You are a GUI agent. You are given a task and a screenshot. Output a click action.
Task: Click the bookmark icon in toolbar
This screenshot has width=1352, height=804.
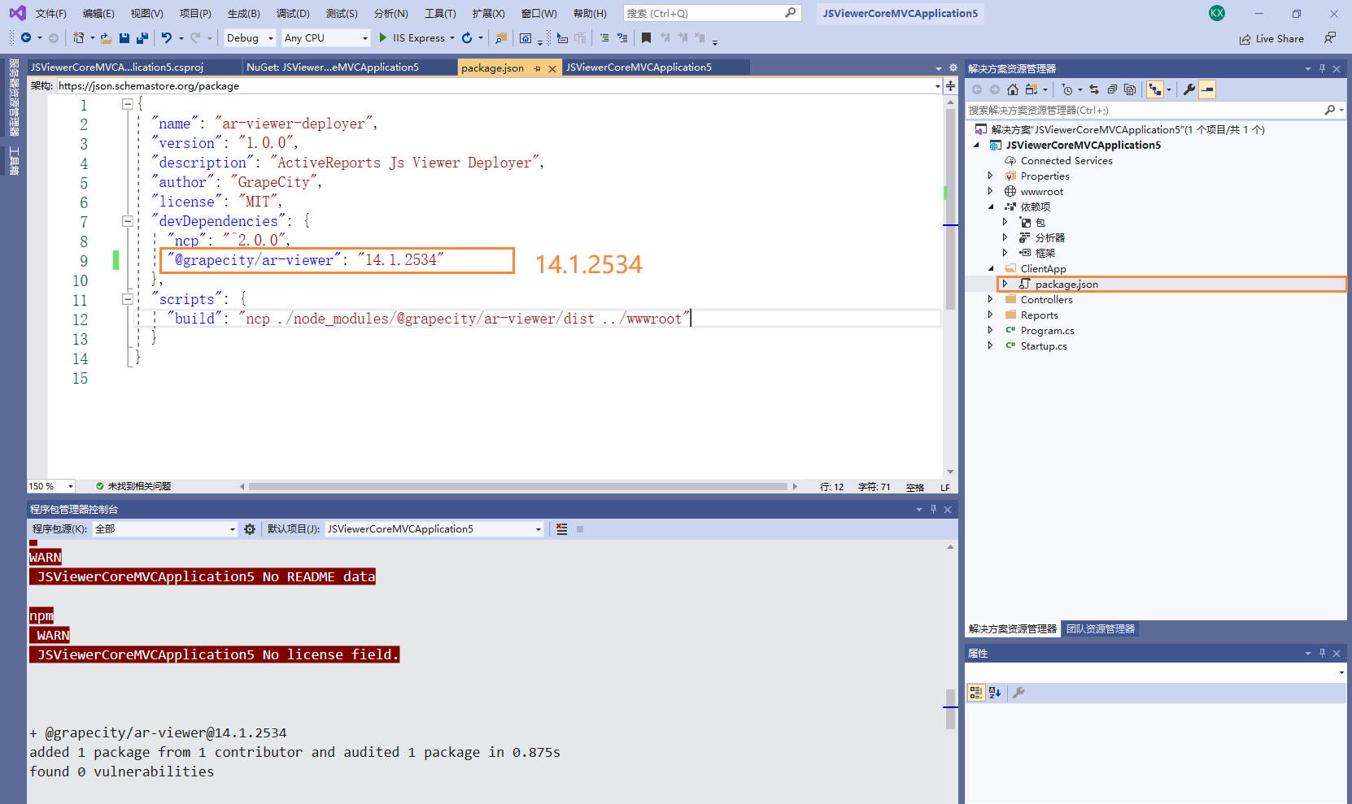coord(646,38)
